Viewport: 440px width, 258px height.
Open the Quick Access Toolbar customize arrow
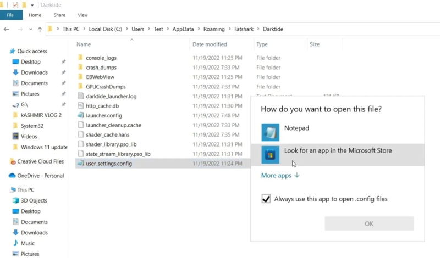coord(32,5)
